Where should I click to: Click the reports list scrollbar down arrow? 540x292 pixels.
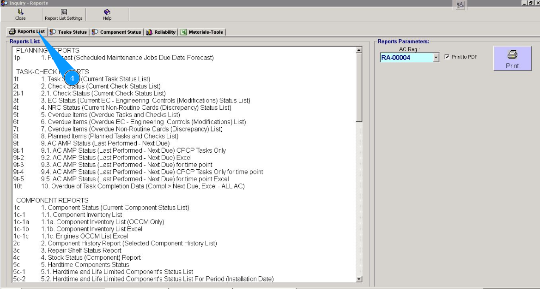(x=359, y=279)
